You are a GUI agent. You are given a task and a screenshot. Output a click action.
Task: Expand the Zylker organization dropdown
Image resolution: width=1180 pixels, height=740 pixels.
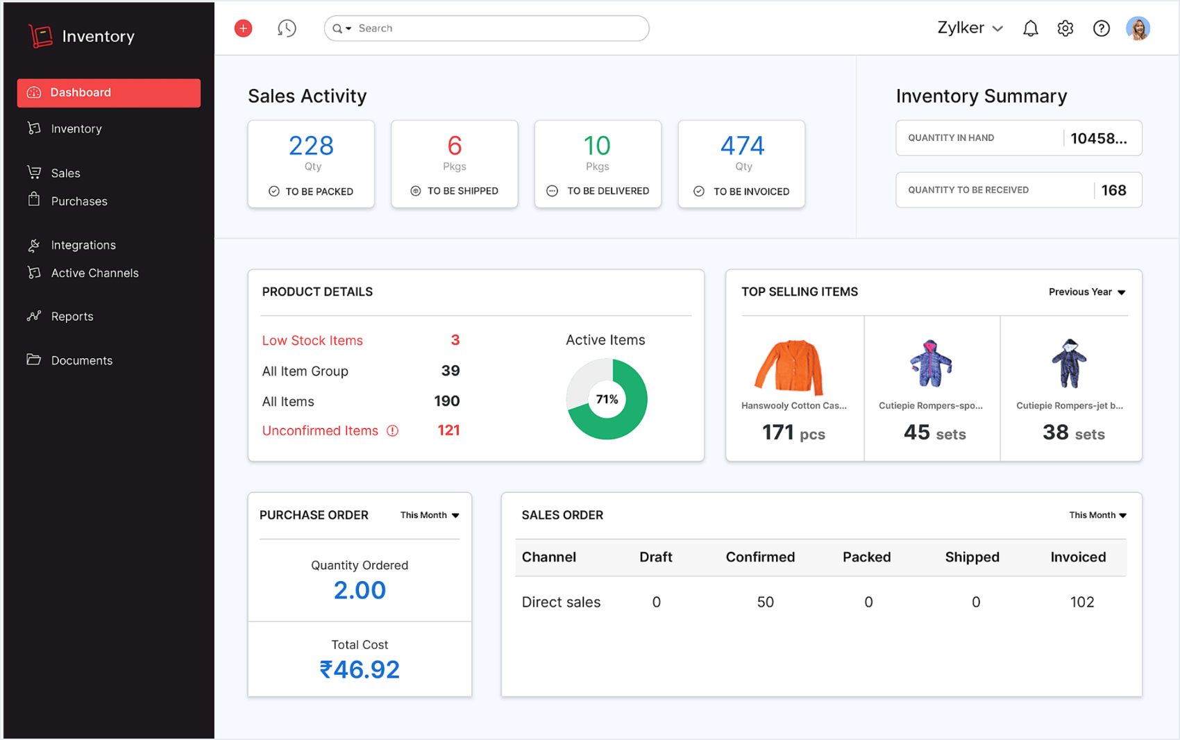click(x=969, y=28)
